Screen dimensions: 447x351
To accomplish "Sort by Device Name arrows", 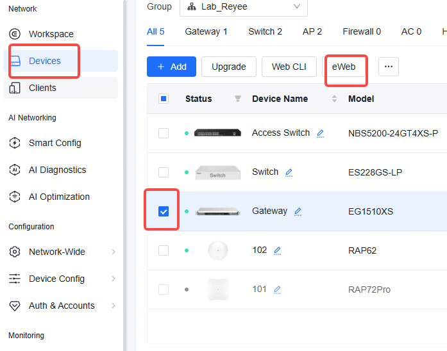I will pyautogui.click(x=334, y=99).
